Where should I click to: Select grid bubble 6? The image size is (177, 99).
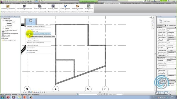coord(105,89)
